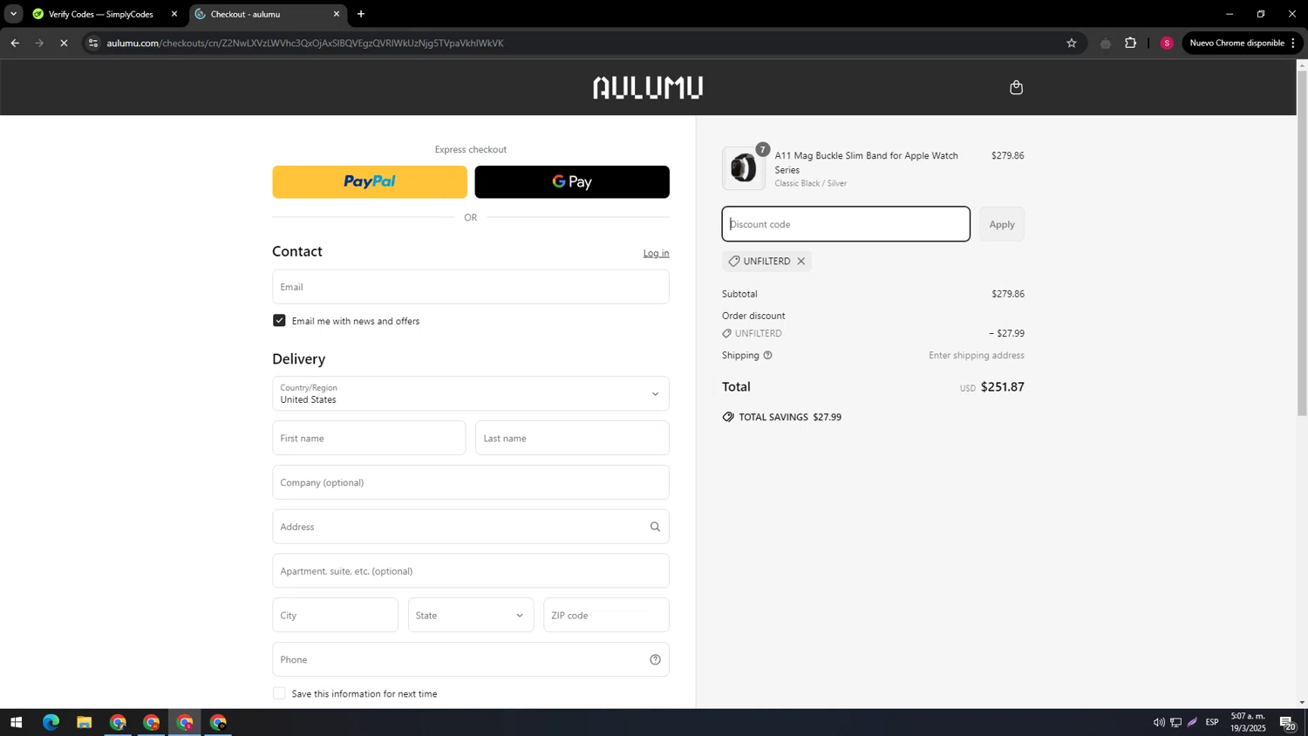
Task: Focus the Apartment, suite field
Action: tap(471, 571)
